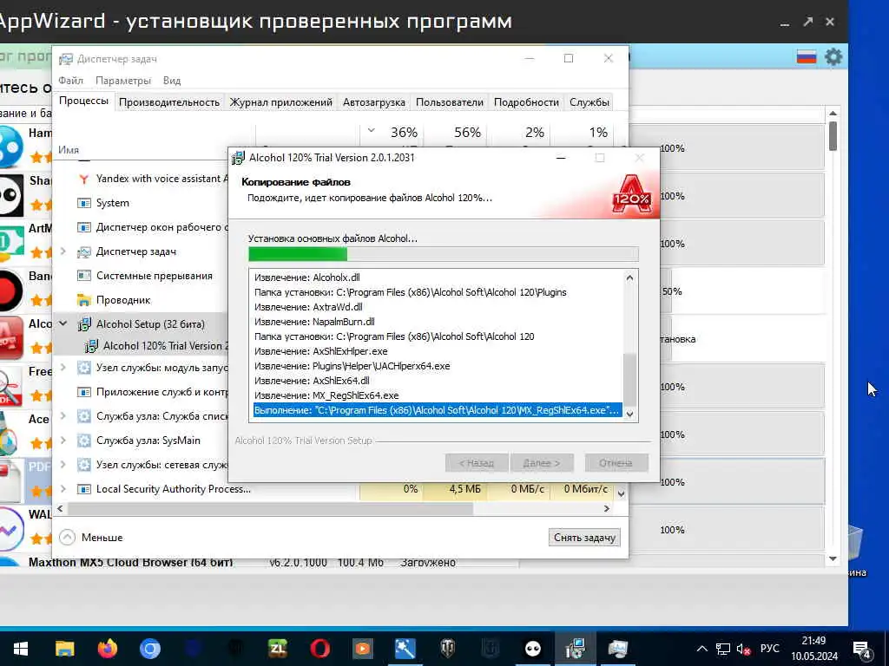Launch Firefox from the taskbar
889x666 pixels.
coord(107,649)
